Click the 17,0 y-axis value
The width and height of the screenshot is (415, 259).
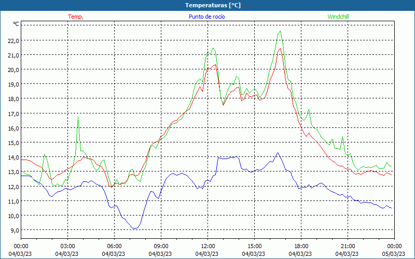pos(14,113)
